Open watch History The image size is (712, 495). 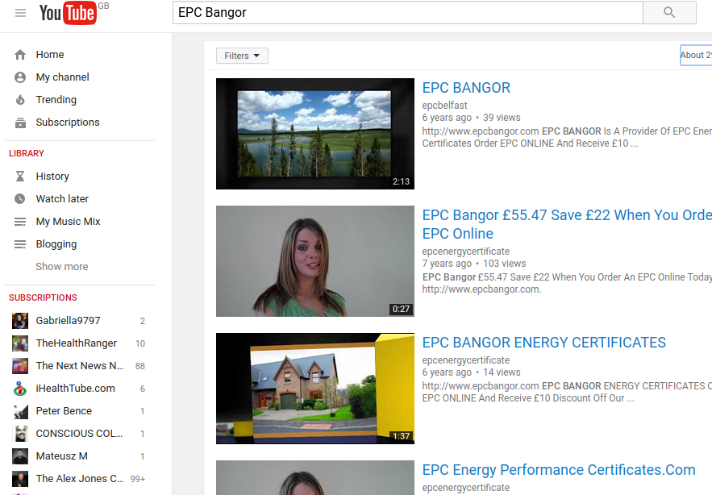pyautogui.click(x=52, y=177)
